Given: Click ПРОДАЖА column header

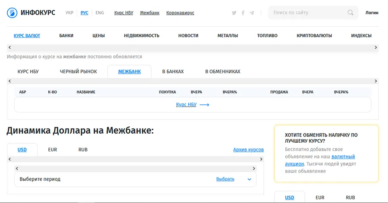Looking at the screenshot, I should coord(279,92).
